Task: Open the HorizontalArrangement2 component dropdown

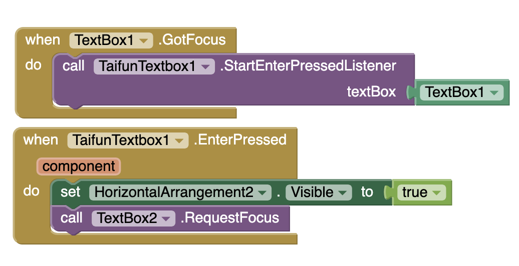Action: pos(262,192)
